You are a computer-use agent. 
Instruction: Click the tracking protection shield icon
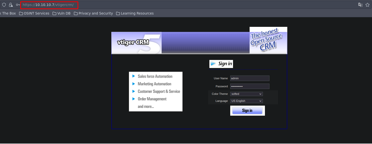(x=4, y=5)
